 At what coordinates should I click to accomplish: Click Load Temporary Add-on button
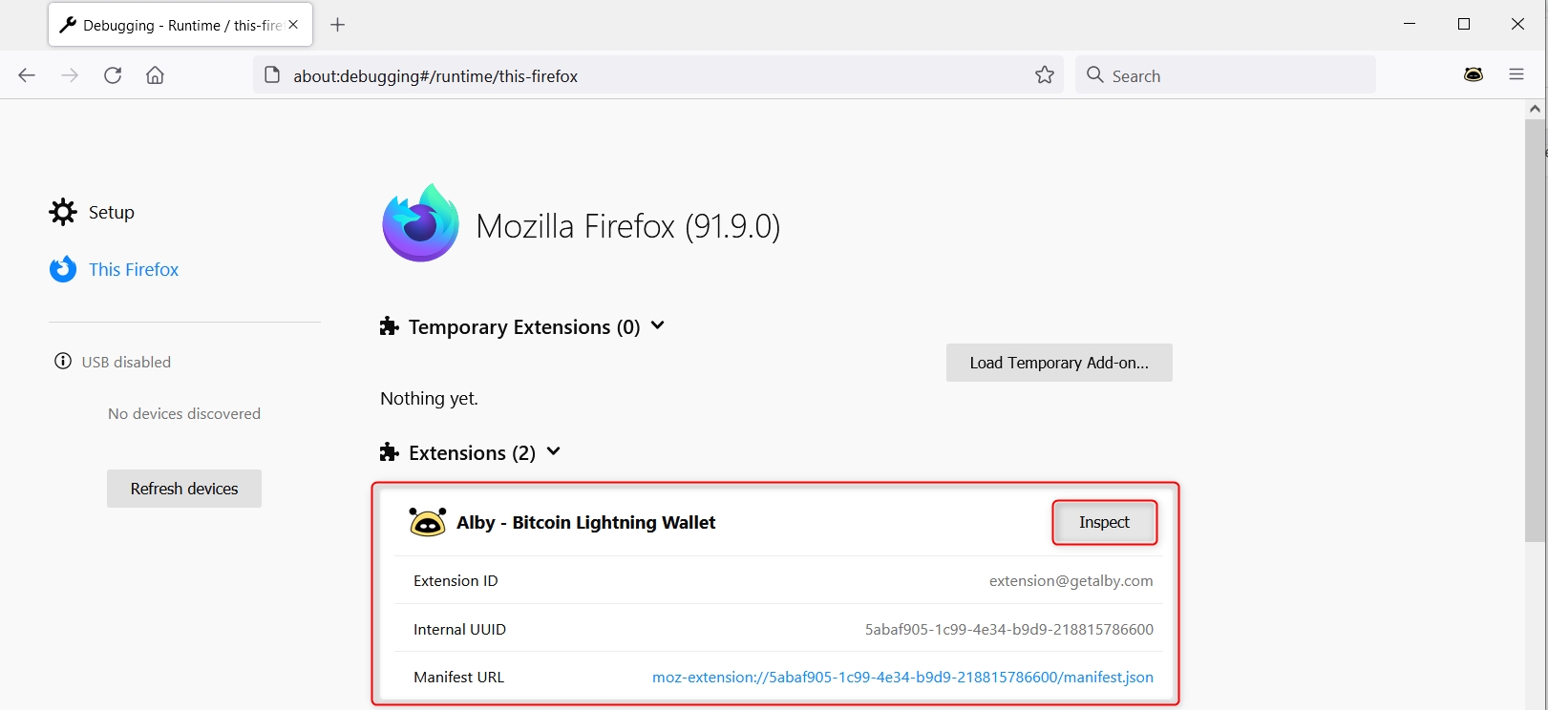point(1058,363)
